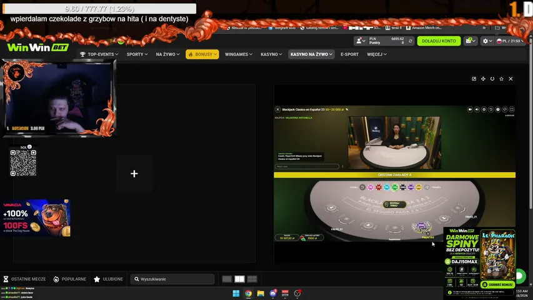Select the purple chip
The width and height of the screenshot is (533, 300).
click(411, 187)
